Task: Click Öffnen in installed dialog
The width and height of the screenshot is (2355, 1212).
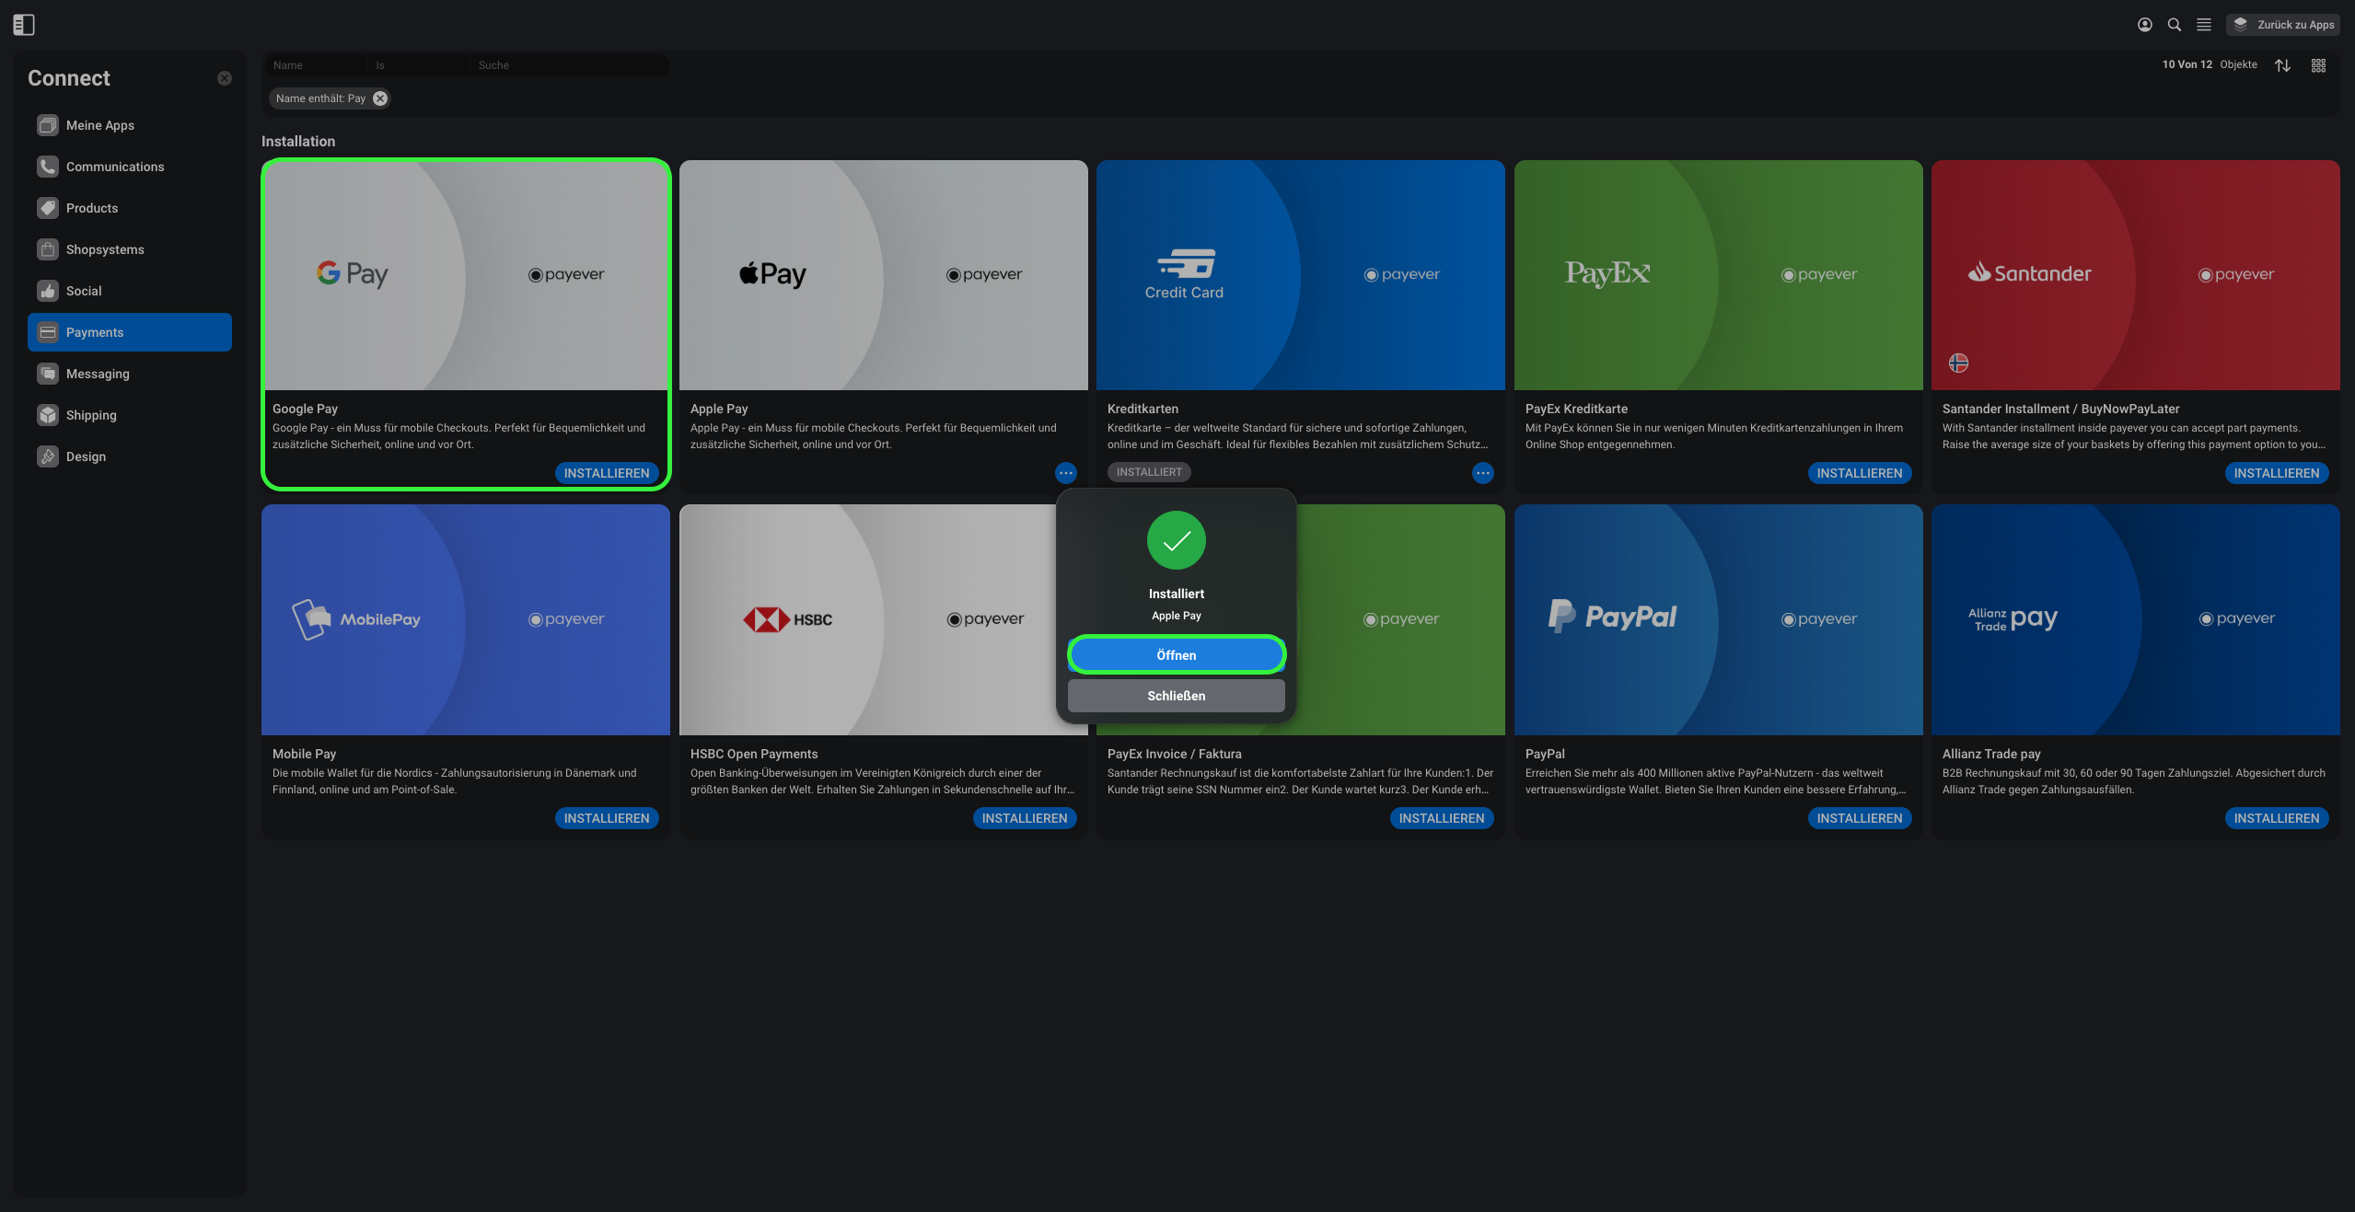Action: point(1177,655)
